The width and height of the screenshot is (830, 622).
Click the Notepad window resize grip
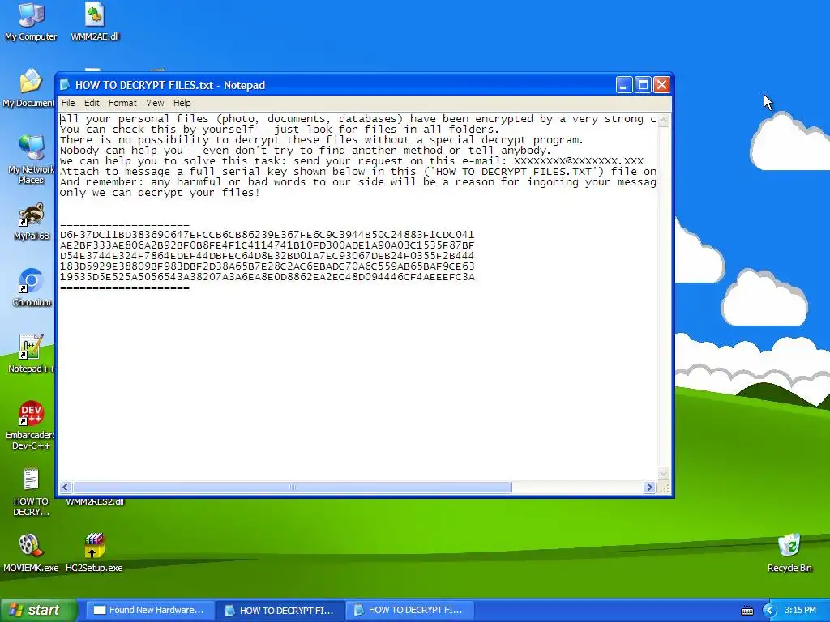[x=664, y=488]
